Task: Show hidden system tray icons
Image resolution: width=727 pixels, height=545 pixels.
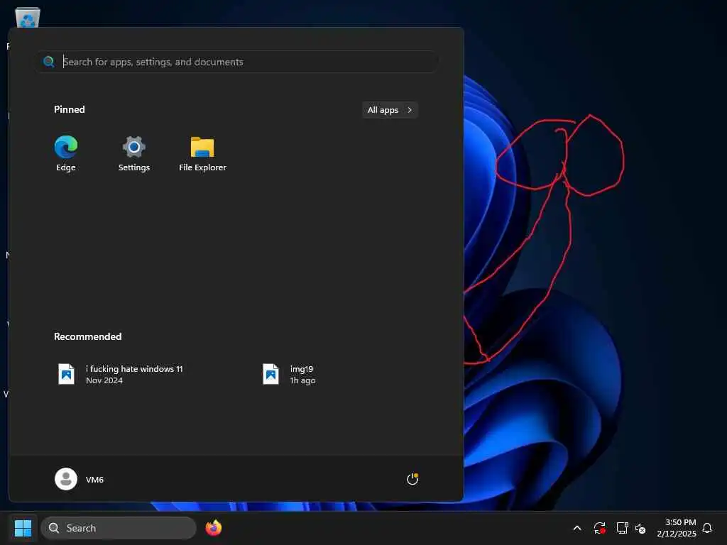Action: point(577,528)
